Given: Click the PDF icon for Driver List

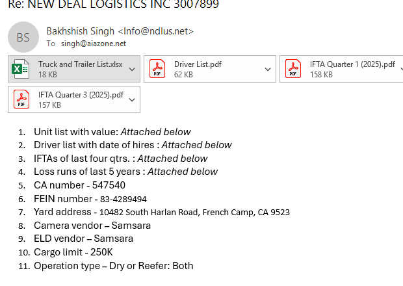Looking at the screenshot, I should (157, 69).
